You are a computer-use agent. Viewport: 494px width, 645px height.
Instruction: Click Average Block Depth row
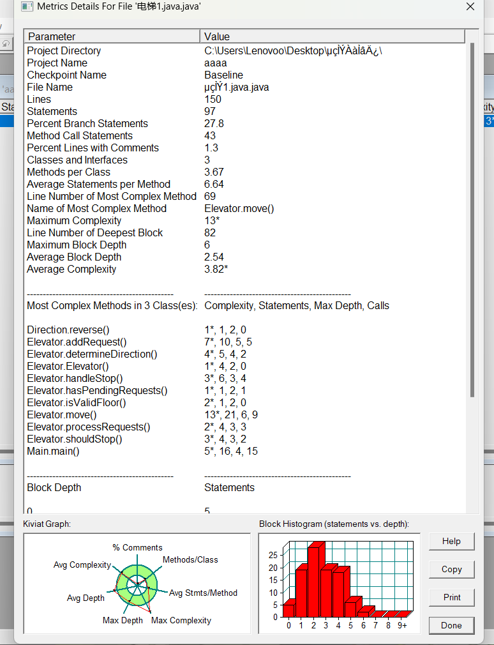pyautogui.click(x=244, y=257)
